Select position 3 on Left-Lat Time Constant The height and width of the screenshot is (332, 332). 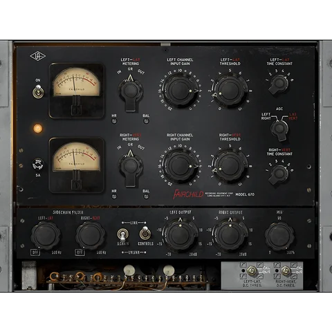coord(276,71)
